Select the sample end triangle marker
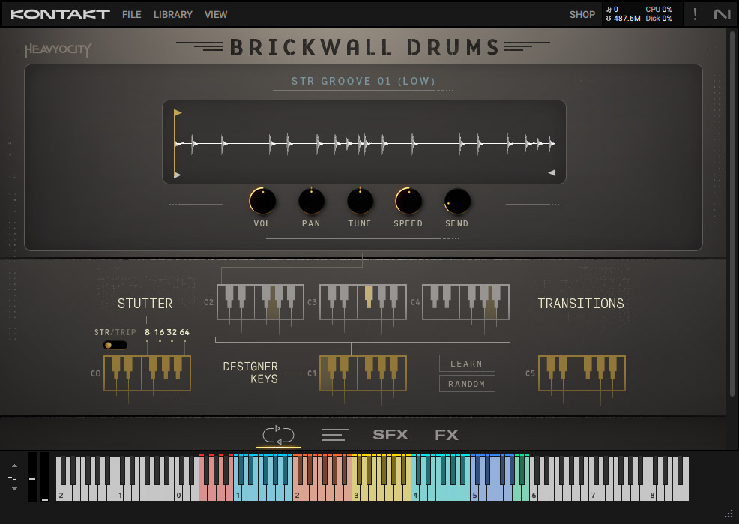This screenshot has width=739, height=524. click(x=552, y=173)
